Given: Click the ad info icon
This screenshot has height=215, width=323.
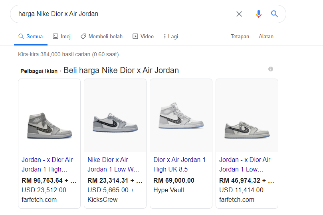Looking at the screenshot, I should pos(271,69).
